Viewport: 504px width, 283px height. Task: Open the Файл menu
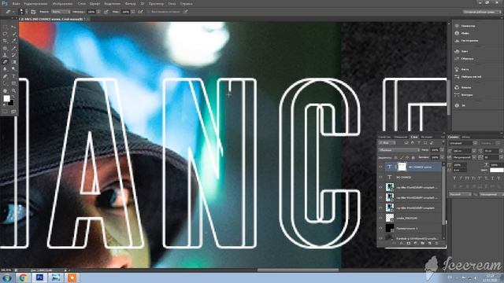coord(16,3)
